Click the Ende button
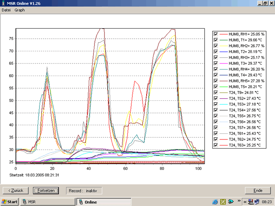 [x=258, y=191]
